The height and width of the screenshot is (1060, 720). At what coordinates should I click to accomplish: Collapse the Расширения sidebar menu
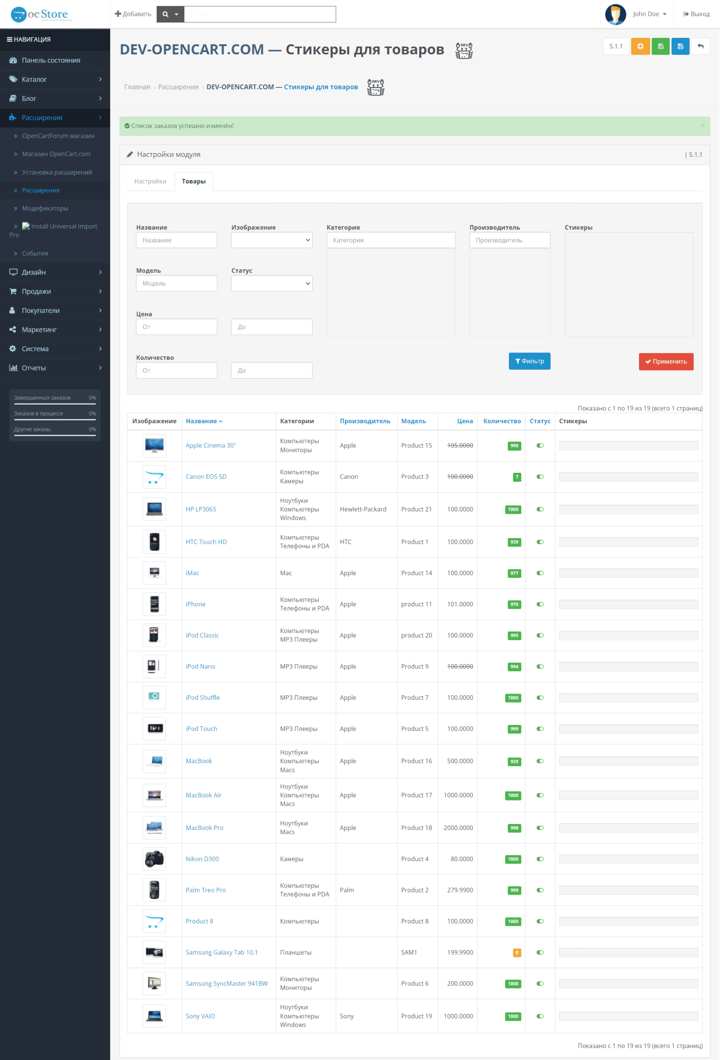coord(55,118)
